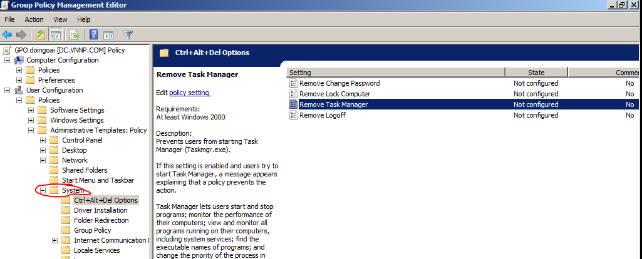The image size is (642, 259).
Task: Click the Shared Folders folder icon
Action: pyautogui.click(x=54, y=170)
